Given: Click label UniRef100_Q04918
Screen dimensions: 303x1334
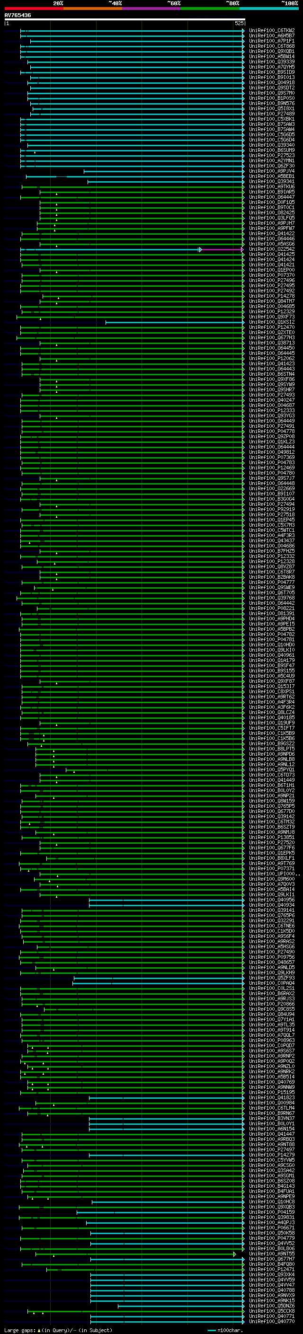Looking at the screenshot, I should point(272,82).
